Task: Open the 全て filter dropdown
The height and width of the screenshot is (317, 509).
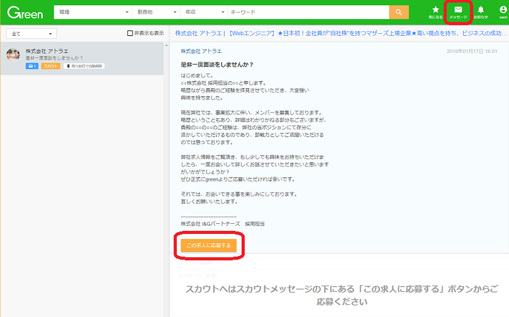Action: (31, 33)
